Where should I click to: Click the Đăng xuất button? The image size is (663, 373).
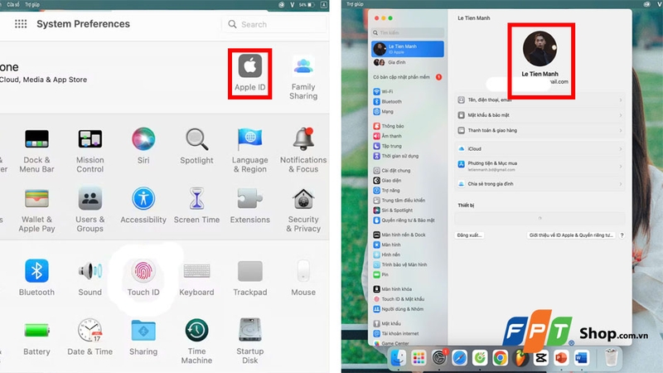pyautogui.click(x=469, y=235)
